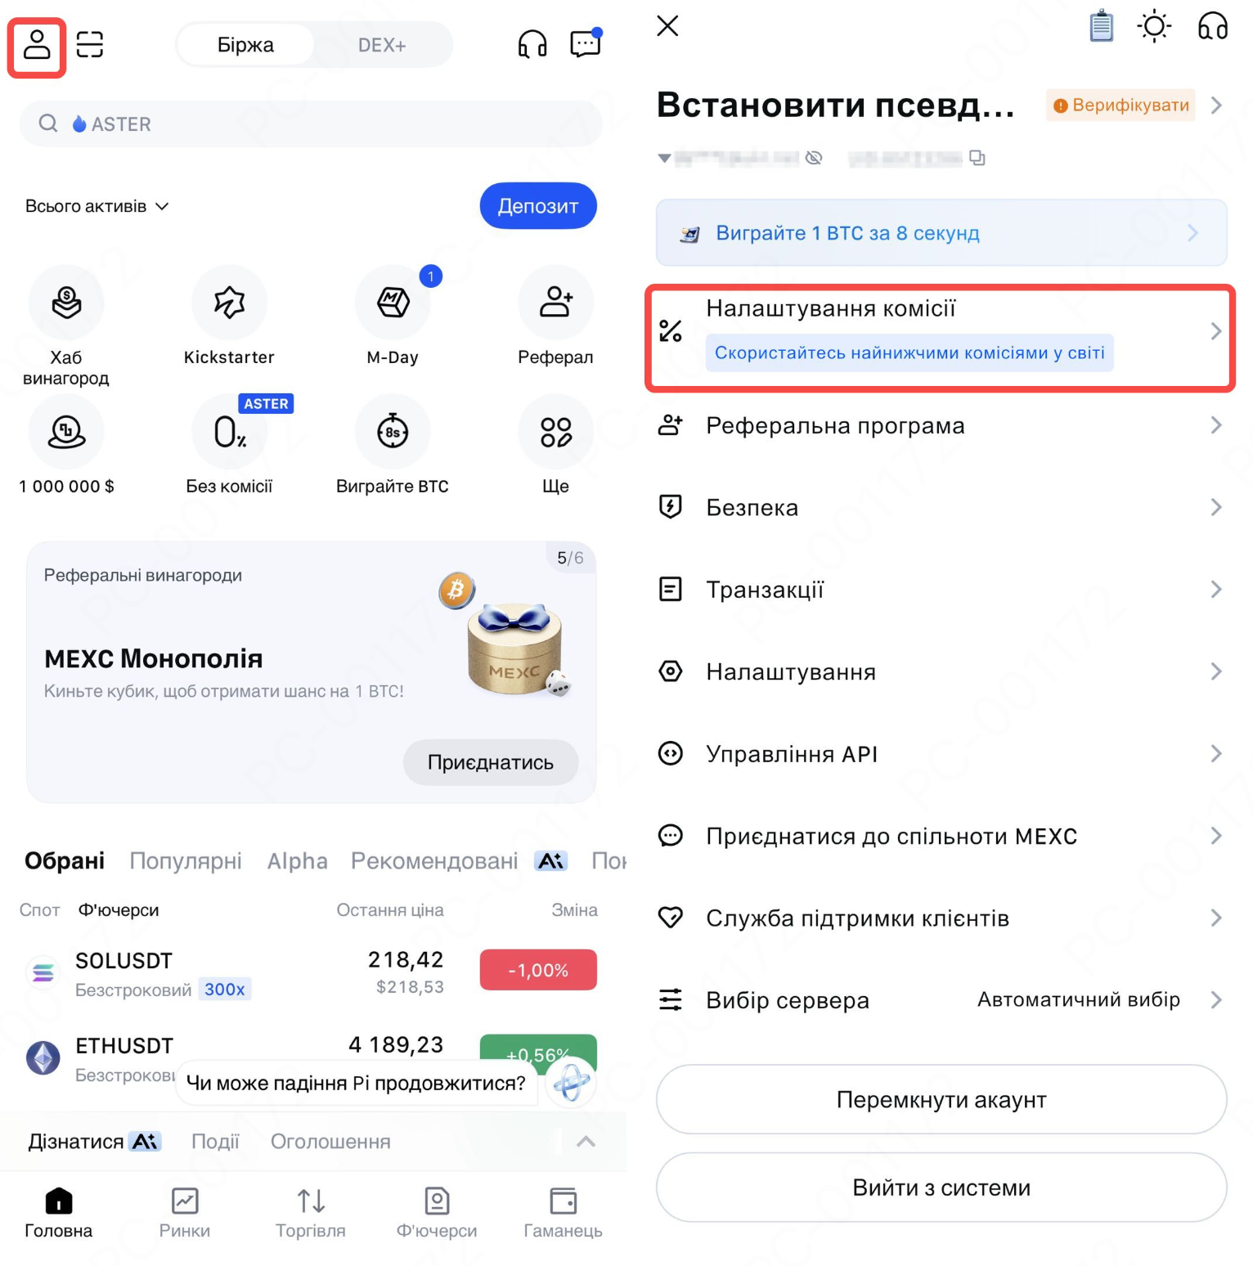Open Kickstarter shortcut icon

230,303
